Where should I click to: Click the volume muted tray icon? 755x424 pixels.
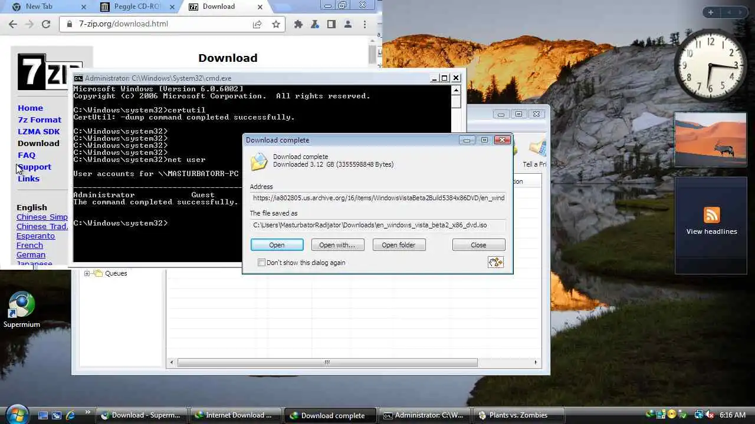(710, 415)
